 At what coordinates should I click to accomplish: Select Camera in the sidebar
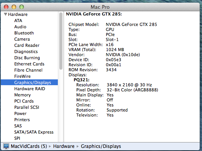pos(22,39)
